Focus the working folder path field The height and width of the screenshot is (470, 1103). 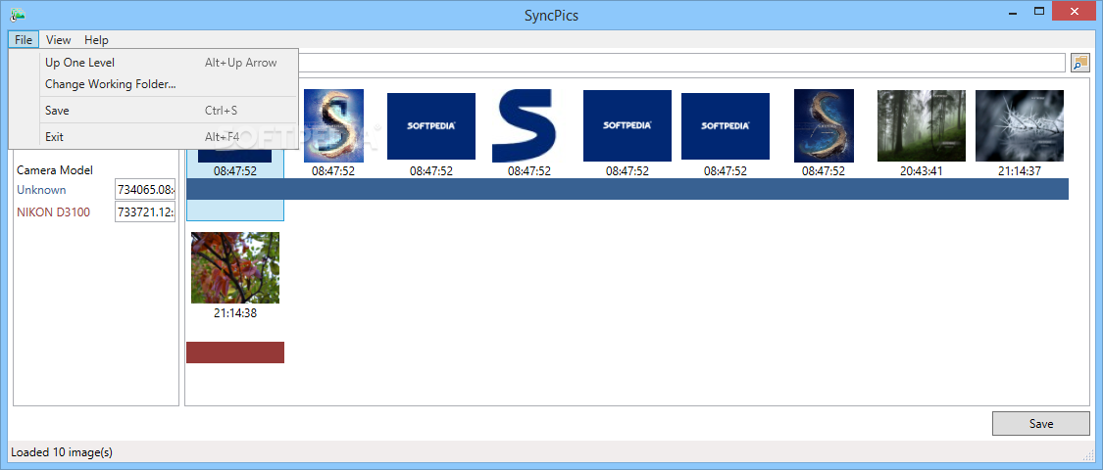click(681, 64)
